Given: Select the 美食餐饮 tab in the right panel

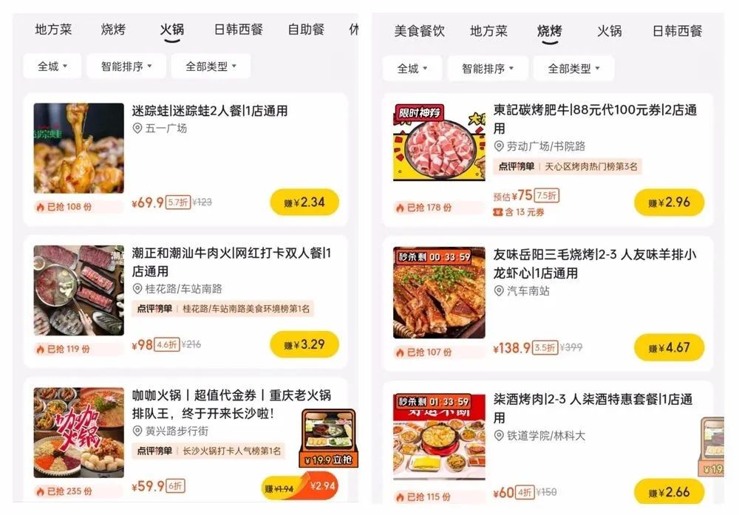Looking at the screenshot, I should click(420, 31).
